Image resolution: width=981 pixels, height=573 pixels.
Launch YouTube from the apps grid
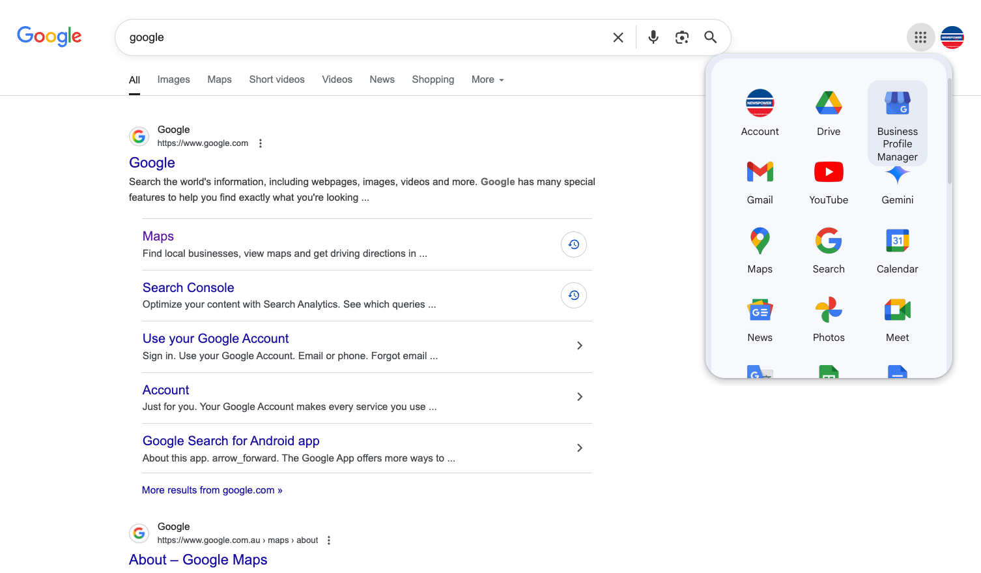(829, 183)
